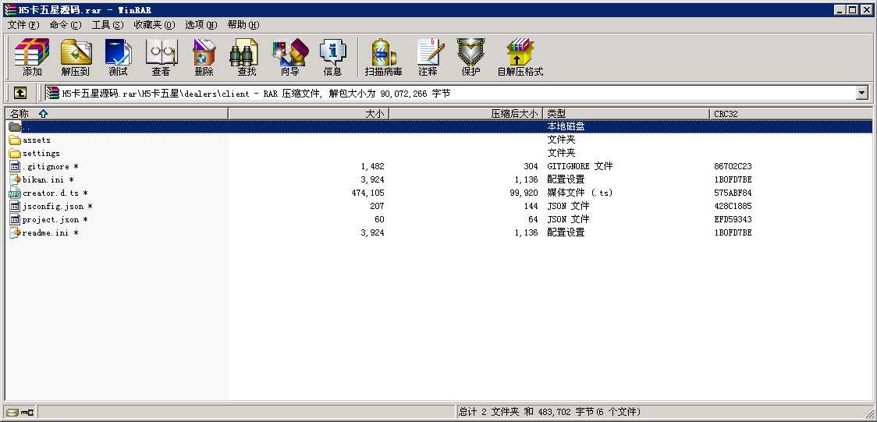This screenshot has width=877, height=422.
Task: Sort by 大小 column header
Action: 308,113
